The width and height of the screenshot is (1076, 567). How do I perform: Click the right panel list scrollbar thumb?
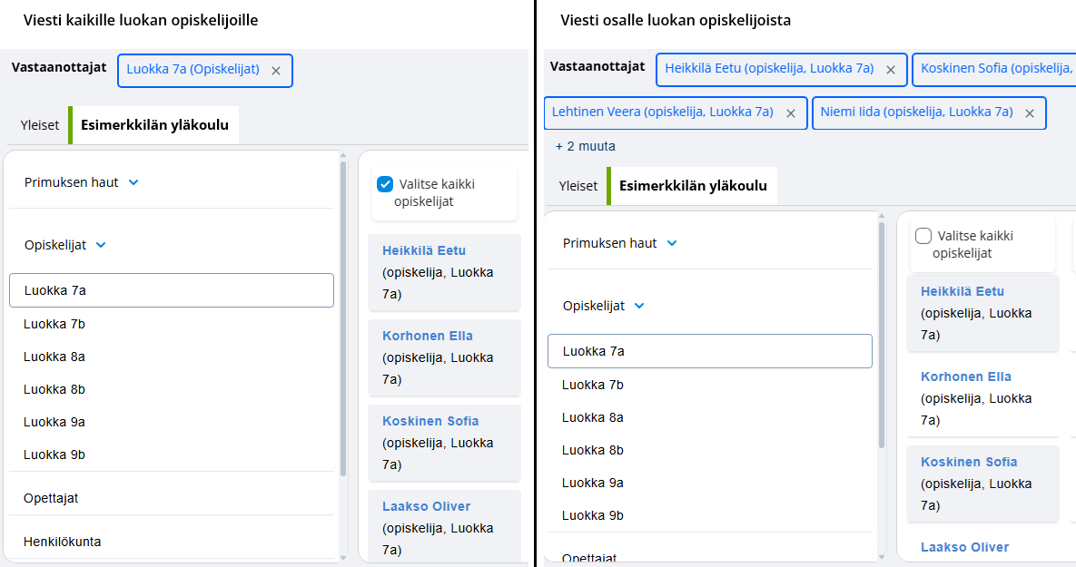(881, 336)
